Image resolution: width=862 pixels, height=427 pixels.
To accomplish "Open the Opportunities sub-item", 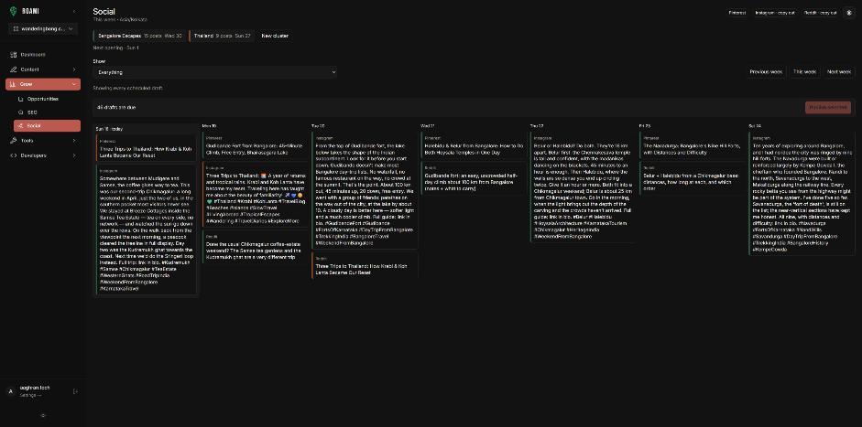I will pyautogui.click(x=47, y=99).
